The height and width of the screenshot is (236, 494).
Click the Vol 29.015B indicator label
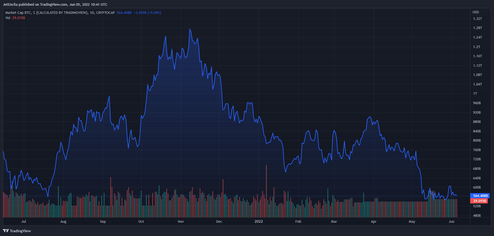pos(15,18)
